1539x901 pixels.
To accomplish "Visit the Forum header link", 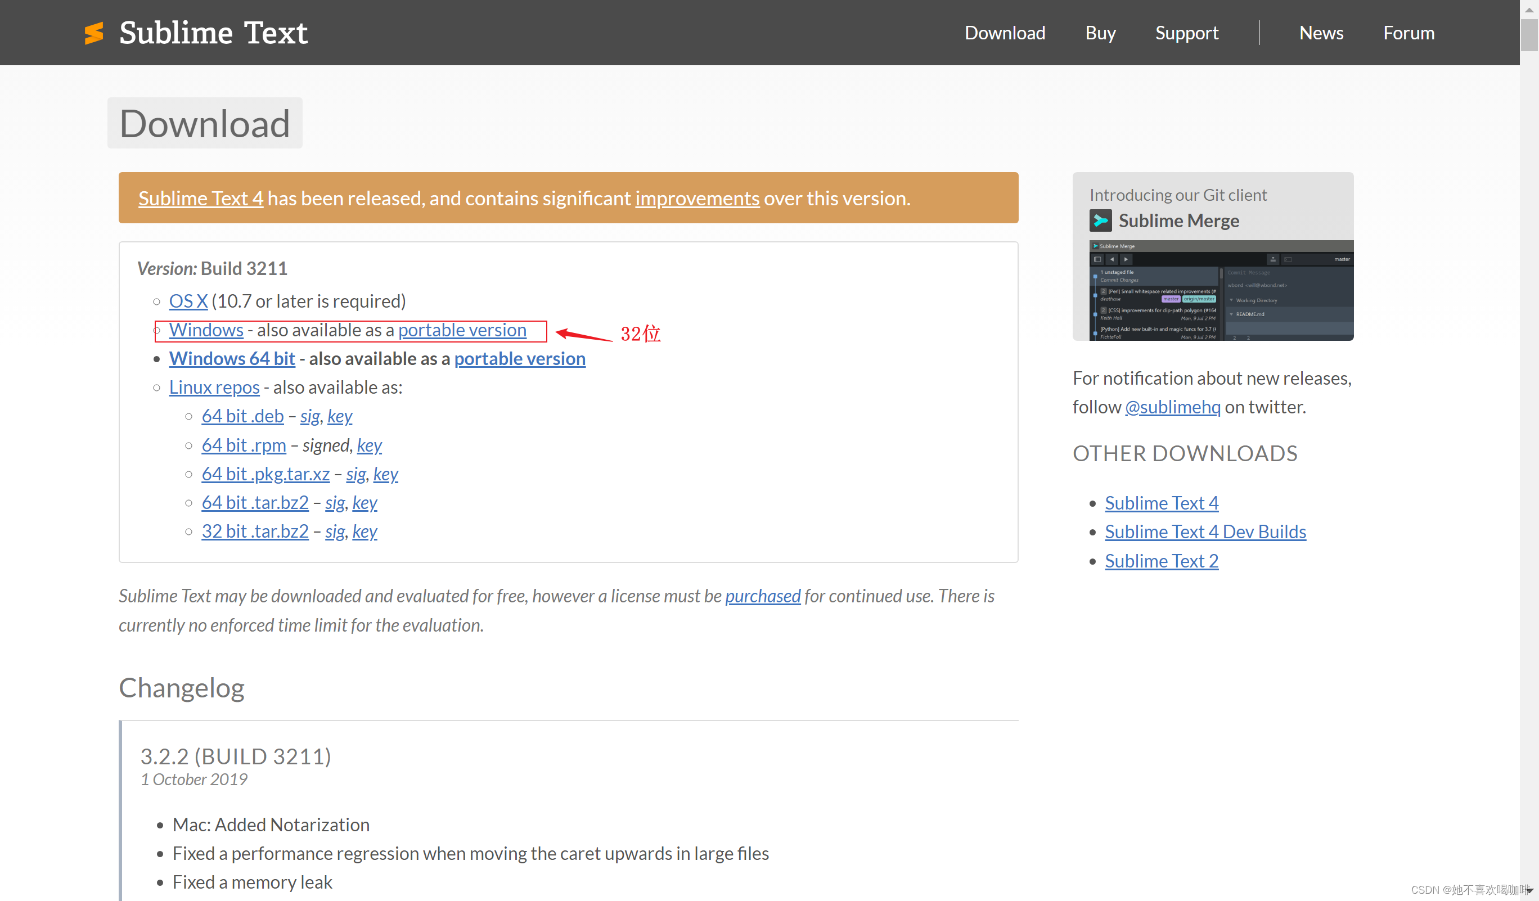I will coord(1408,33).
